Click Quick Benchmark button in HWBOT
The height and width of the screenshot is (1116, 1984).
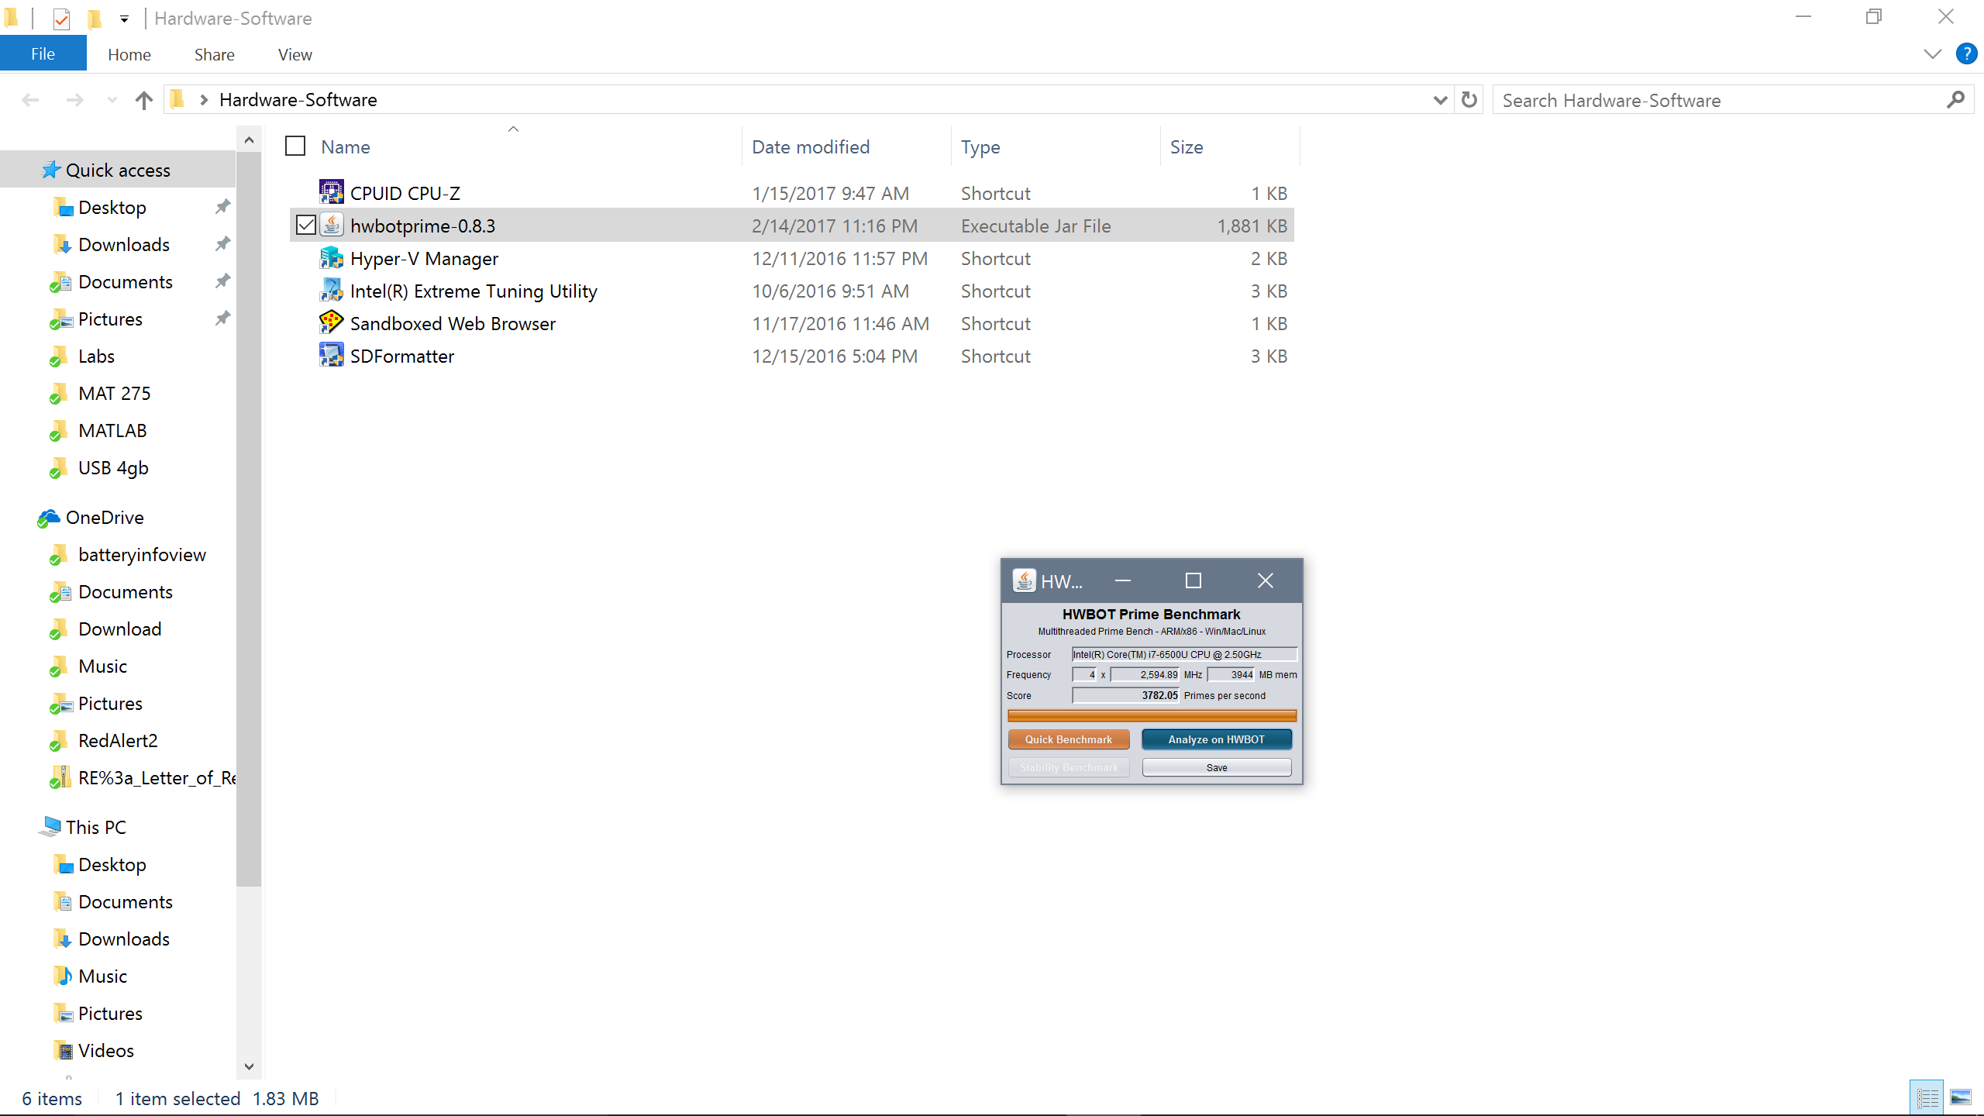point(1069,739)
